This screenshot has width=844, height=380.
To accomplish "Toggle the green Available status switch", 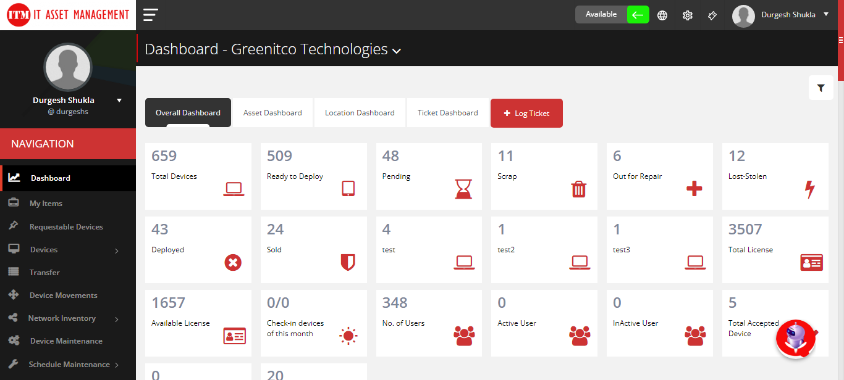I will click(x=638, y=15).
